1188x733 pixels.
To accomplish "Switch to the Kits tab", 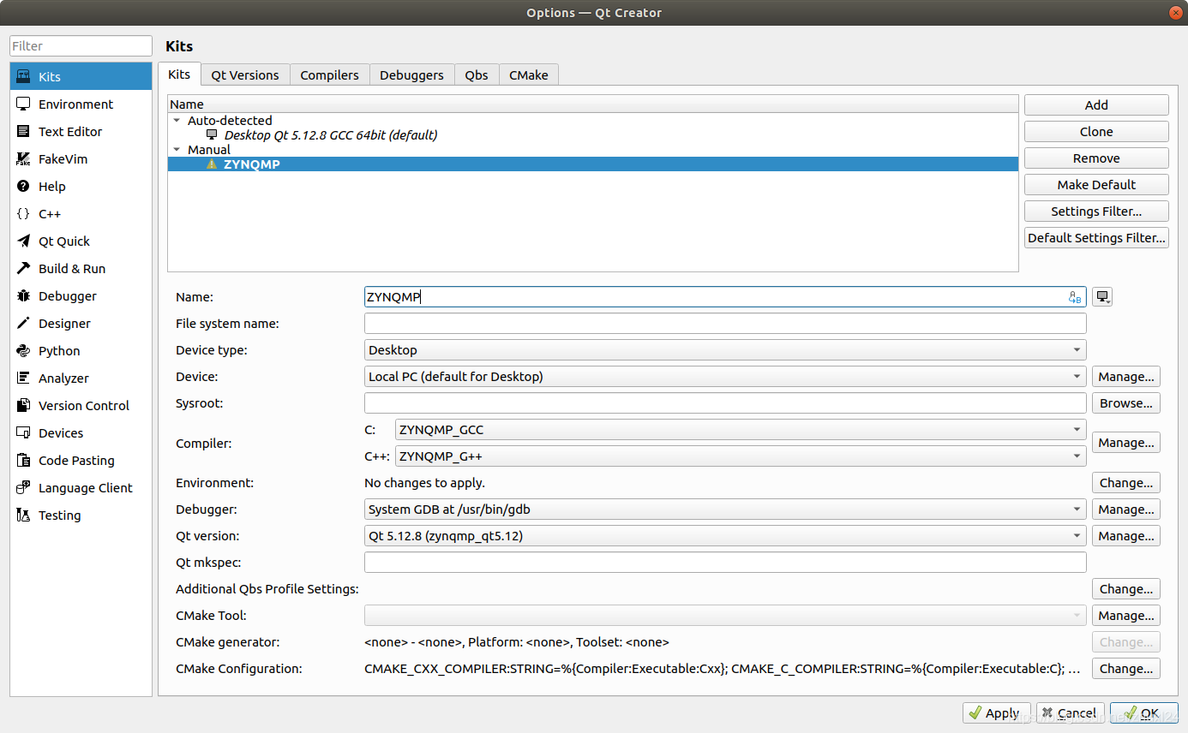I will (179, 74).
